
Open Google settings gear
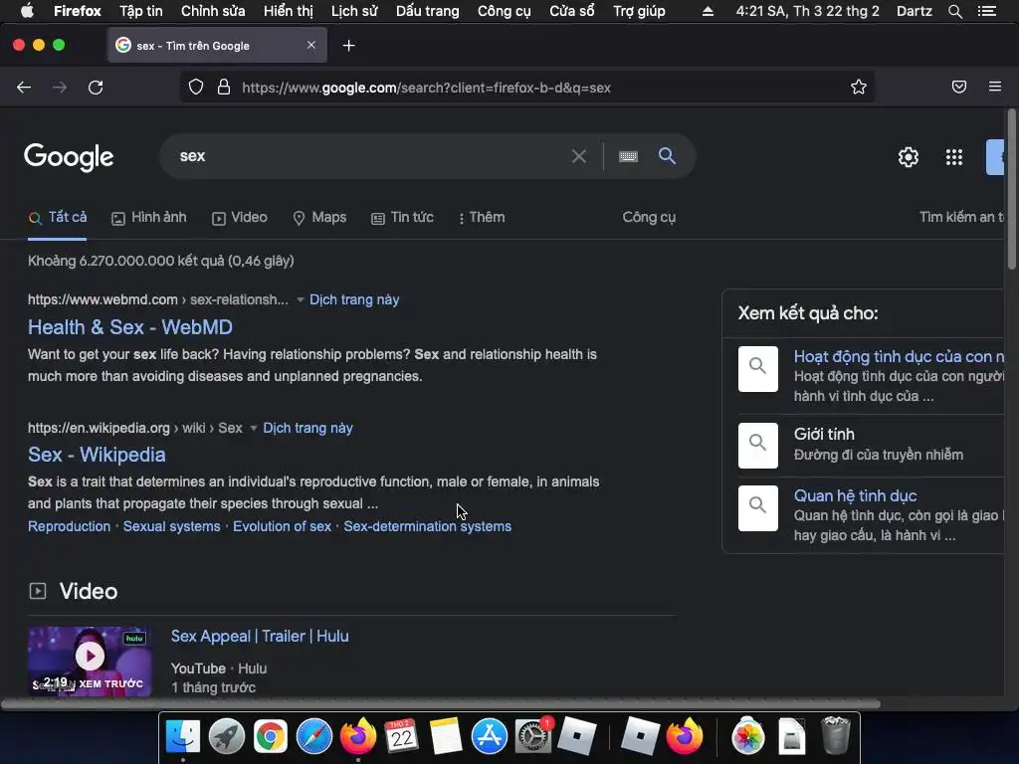908,156
